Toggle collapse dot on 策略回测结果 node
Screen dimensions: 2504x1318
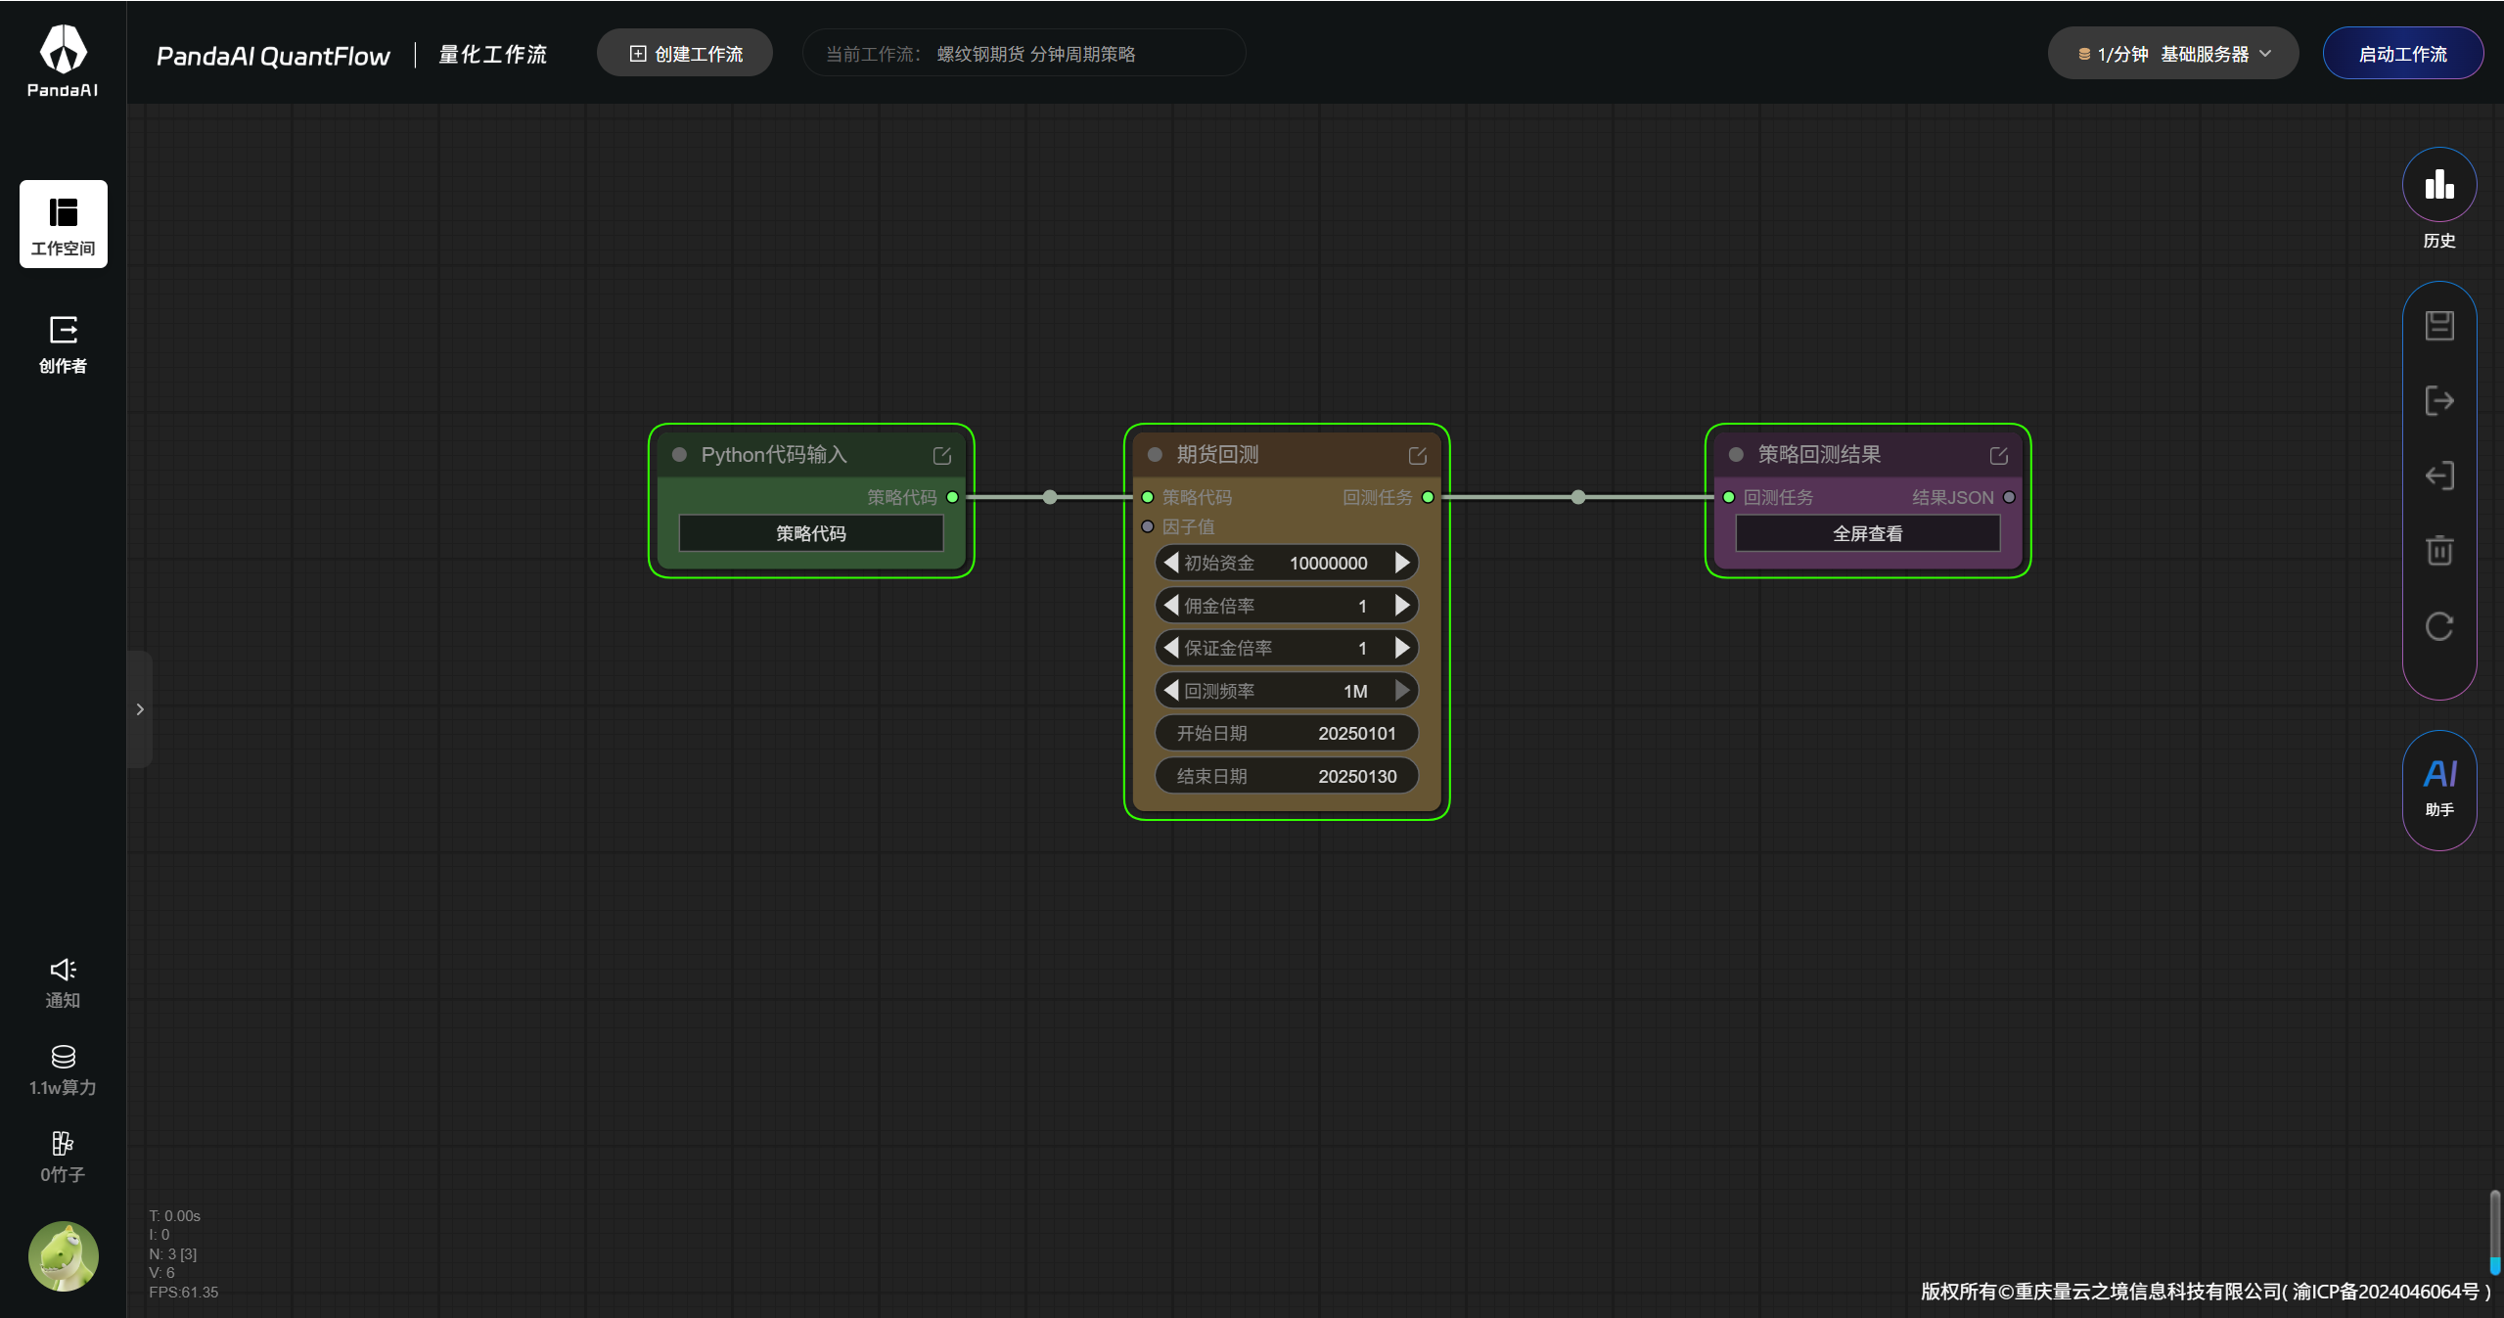pyautogui.click(x=1736, y=455)
